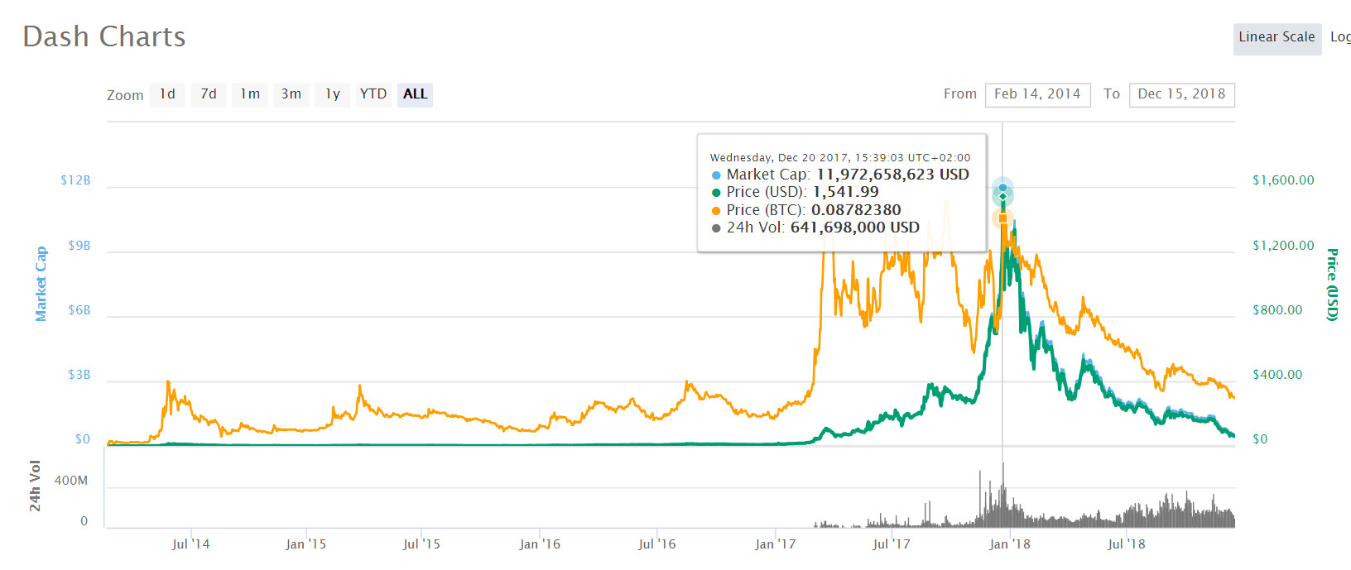
Task: Click the $12B axis label
Action: tap(75, 180)
